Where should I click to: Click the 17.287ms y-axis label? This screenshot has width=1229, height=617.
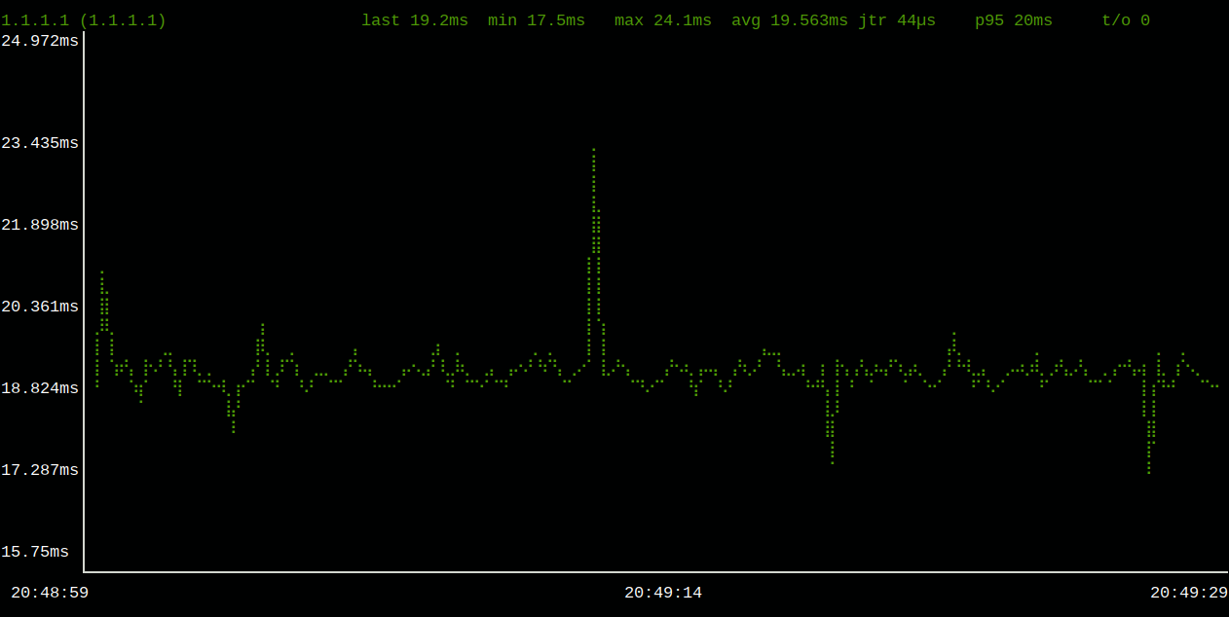click(x=40, y=470)
